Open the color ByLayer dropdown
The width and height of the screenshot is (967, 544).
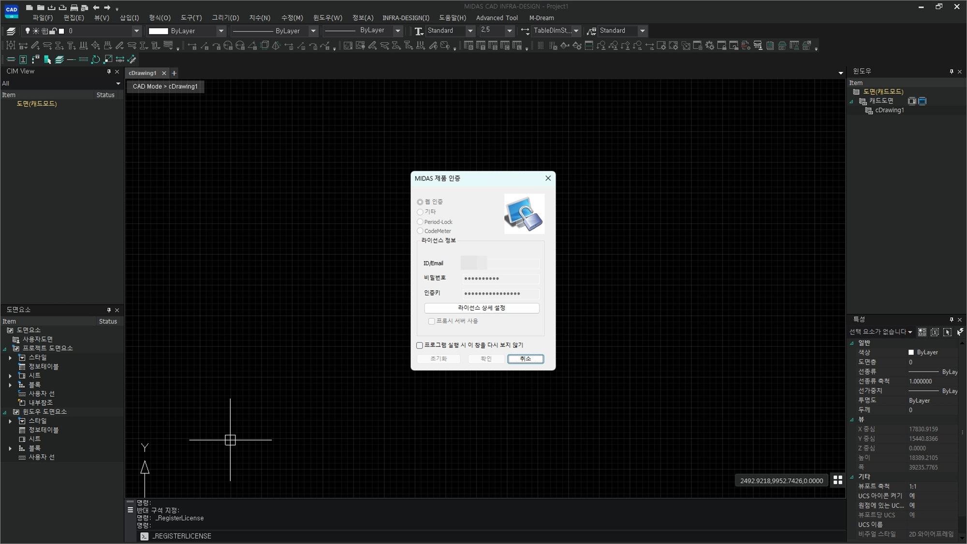click(221, 31)
